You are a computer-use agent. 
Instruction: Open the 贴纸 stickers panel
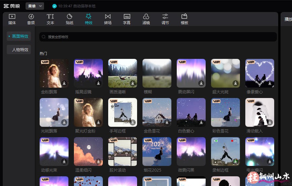70,19
